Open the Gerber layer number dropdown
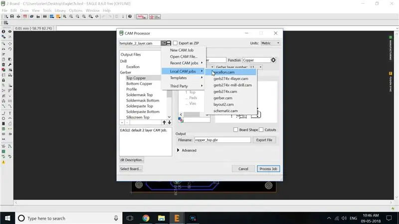399x224 pixels. pos(256,67)
